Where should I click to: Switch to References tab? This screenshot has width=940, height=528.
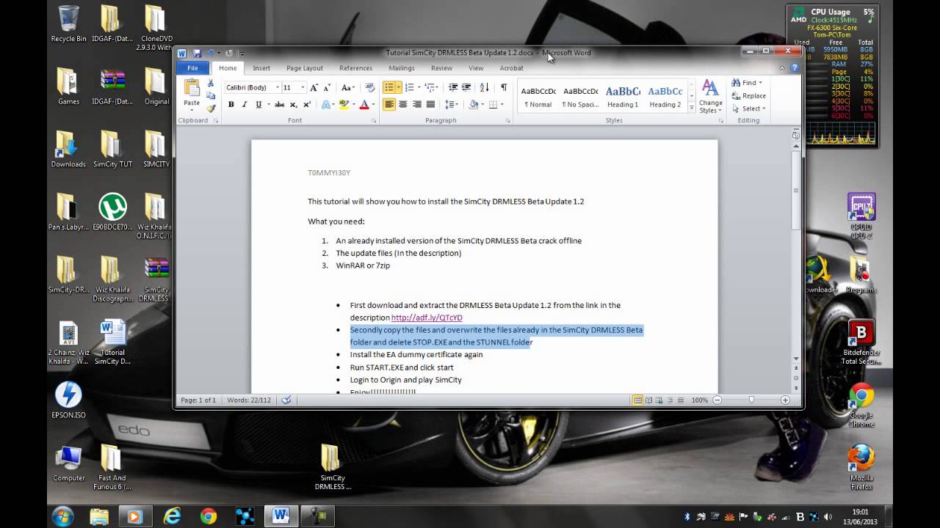(355, 68)
